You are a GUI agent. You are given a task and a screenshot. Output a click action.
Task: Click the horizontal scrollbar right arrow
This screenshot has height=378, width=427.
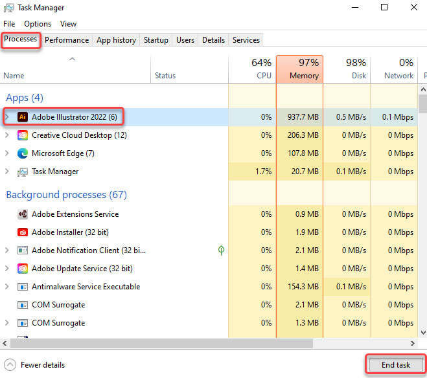[x=413, y=344]
